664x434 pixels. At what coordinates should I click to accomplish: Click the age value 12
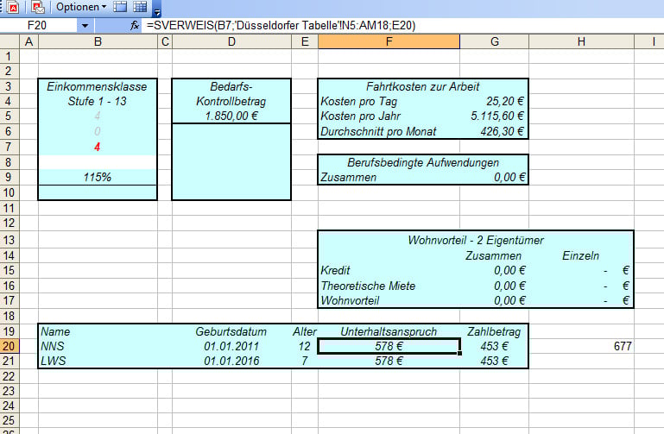click(304, 347)
